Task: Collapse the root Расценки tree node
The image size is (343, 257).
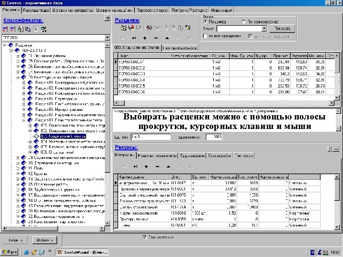Action: pos(5,45)
